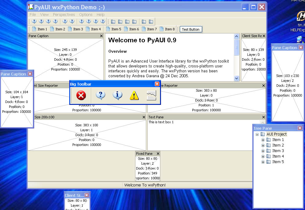Image resolution: width=305 pixels, height=210 pixels.
Task: Click the Welcome pane scrollbar down arrow
Action: [236, 78]
